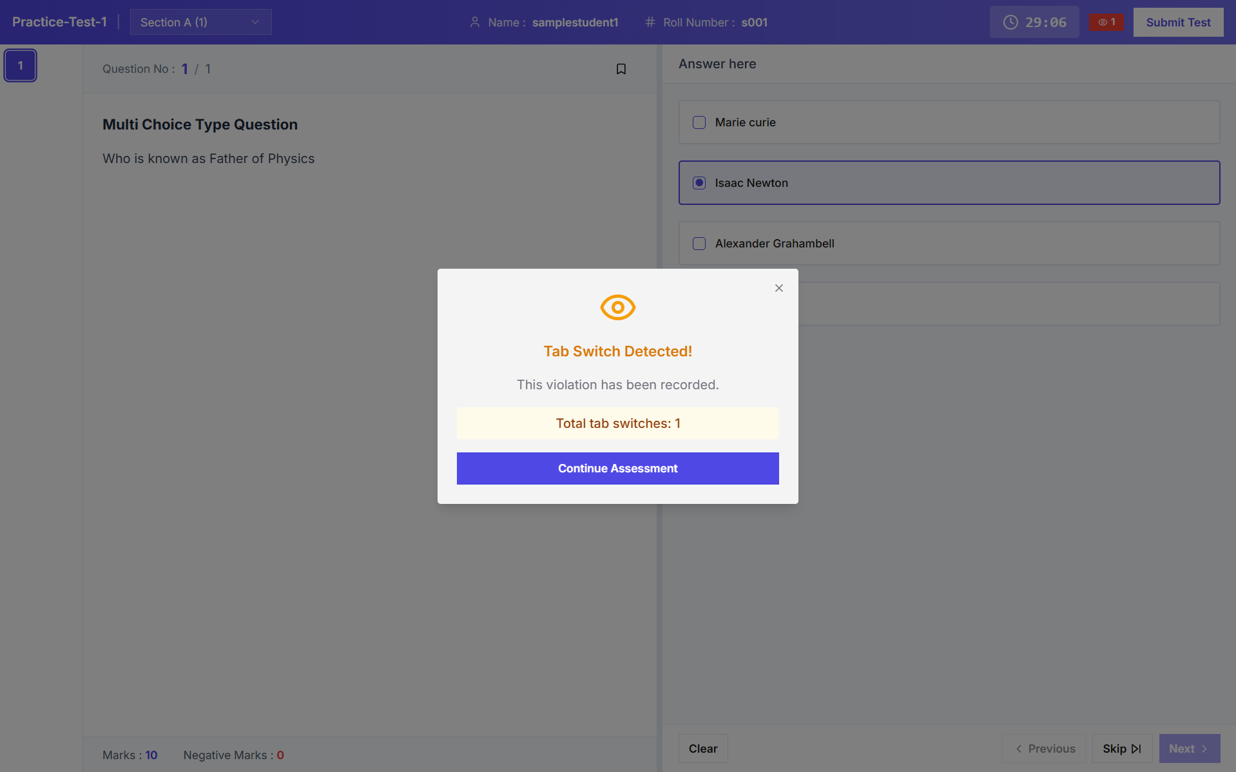
Task: Tick the Marie curie checkbox
Action: point(699,122)
